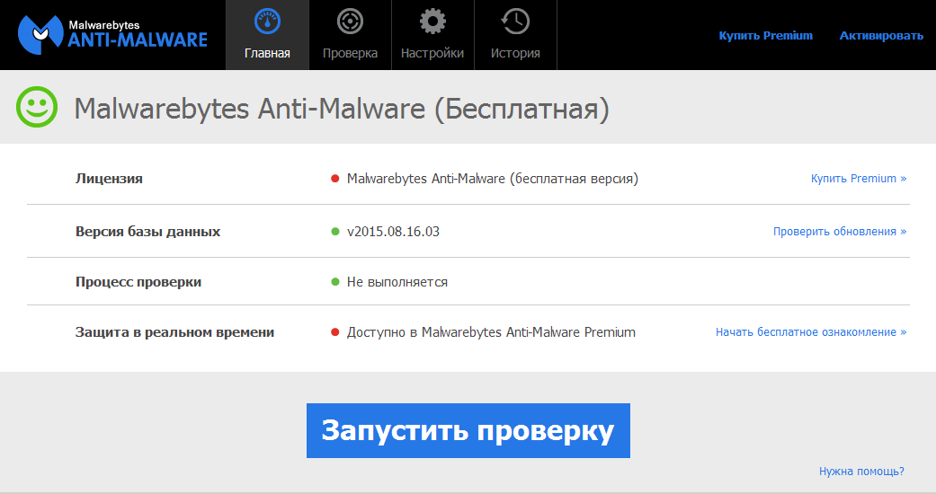Open the Настройки tab
The width and height of the screenshot is (936, 494).
pyautogui.click(x=432, y=53)
